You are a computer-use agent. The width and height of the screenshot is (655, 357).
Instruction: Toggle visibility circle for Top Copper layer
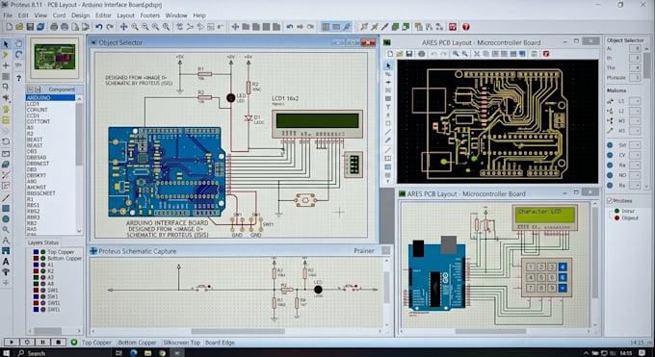coord(43,252)
